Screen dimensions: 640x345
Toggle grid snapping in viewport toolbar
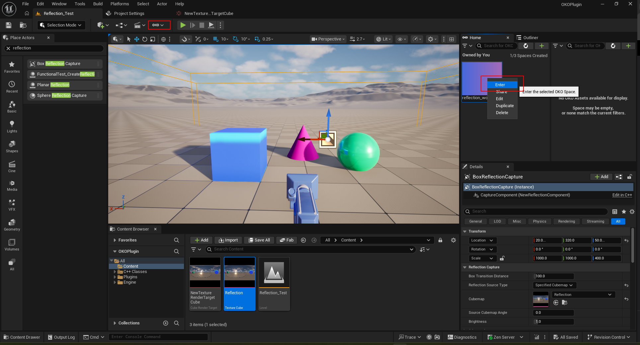(x=216, y=39)
